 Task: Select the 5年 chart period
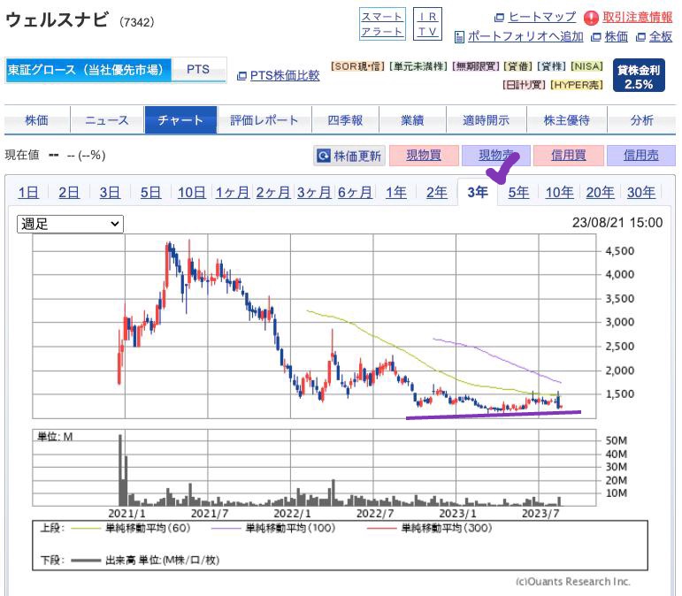pyautogui.click(x=518, y=192)
